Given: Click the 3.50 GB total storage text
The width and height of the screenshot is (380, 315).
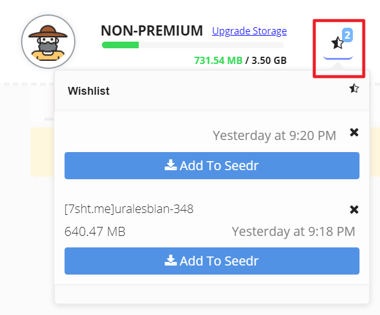Looking at the screenshot, I should coord(268,60).
